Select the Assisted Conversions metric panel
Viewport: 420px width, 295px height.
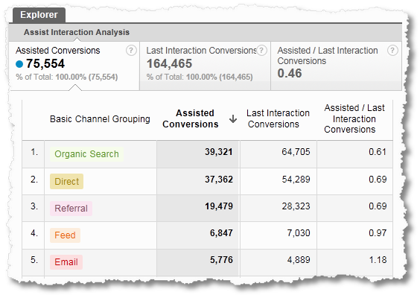pyautogui.click(x=74, y=66)
